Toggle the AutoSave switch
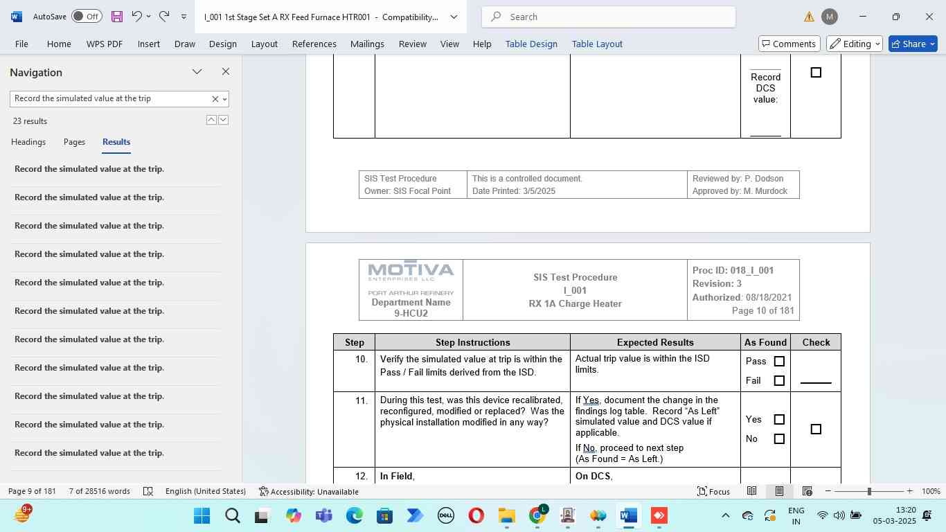Image resolution: width=946 pixels, height=532 pixels. [87, 17]
